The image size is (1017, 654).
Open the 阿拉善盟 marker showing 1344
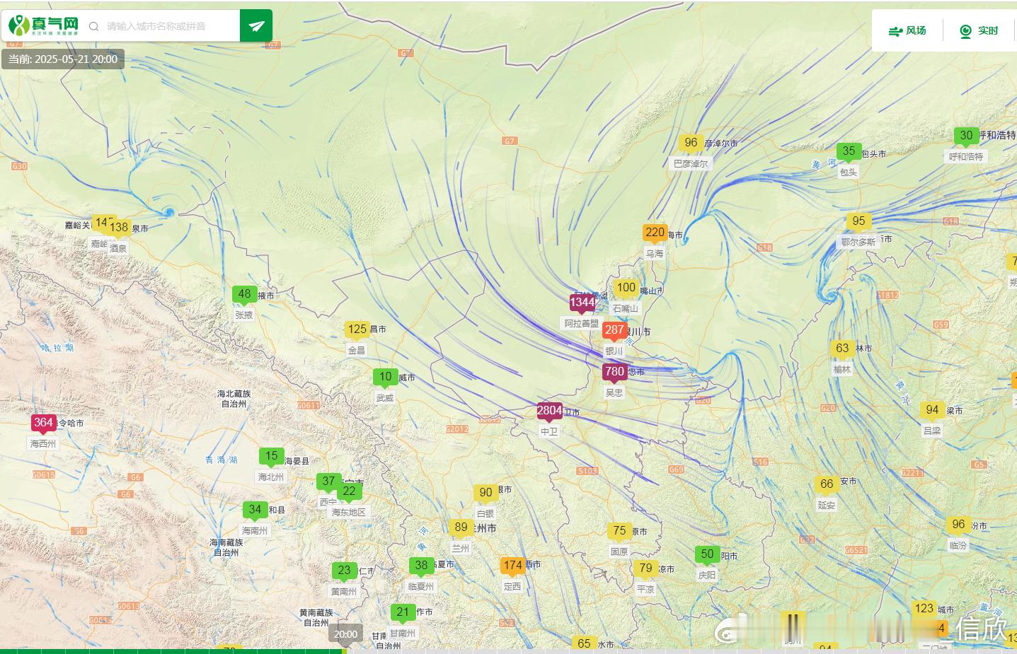pos(582,303)
